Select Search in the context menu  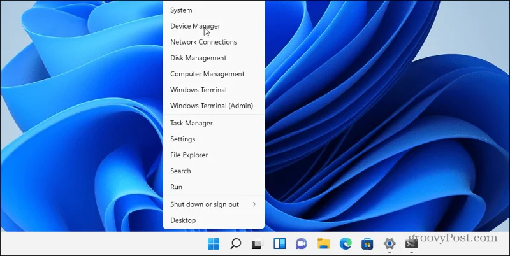[x=214, y=171]
